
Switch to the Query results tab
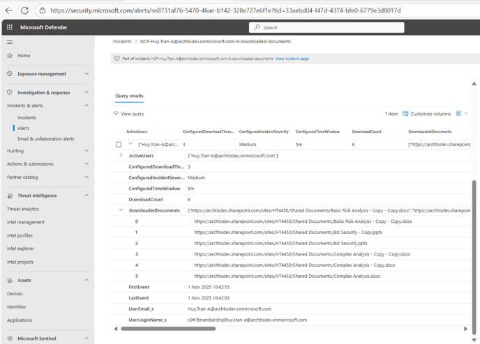[x=129, y=95]
